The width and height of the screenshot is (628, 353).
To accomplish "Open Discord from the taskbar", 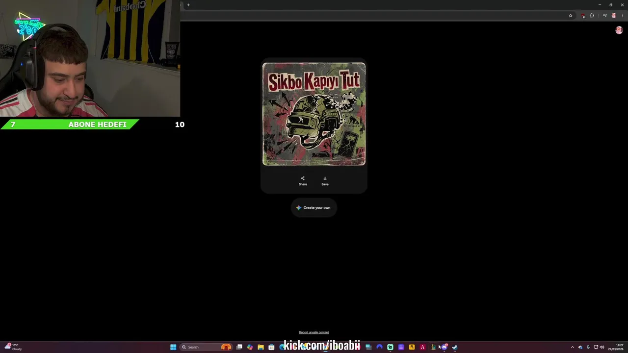I will [x=444, y=347].
